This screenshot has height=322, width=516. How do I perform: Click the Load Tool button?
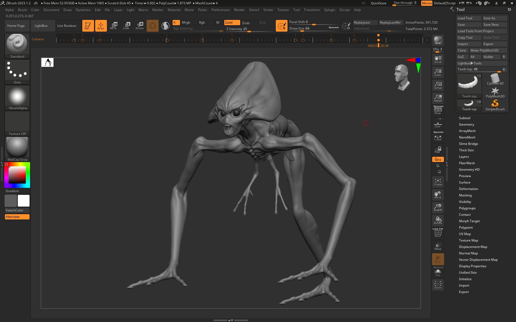click(469, 18)
